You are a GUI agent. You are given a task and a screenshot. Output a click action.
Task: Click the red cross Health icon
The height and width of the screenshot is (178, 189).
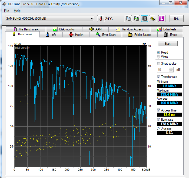tap(71, 34)
